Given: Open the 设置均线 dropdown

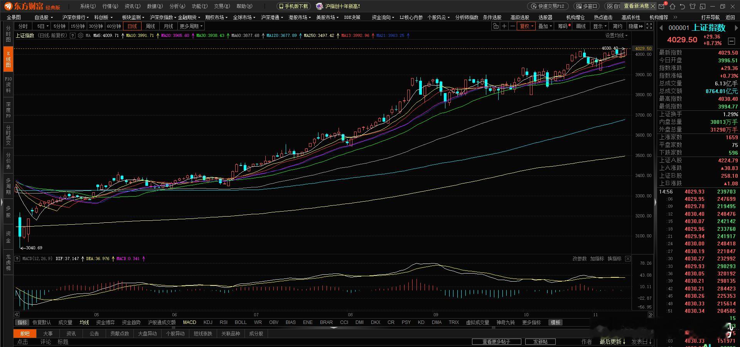Looking at the screenshot, I should [x=616, y=35].
